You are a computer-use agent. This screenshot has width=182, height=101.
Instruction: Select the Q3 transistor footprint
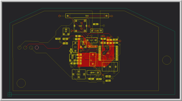pyautogui.click(x=83, y=44)
